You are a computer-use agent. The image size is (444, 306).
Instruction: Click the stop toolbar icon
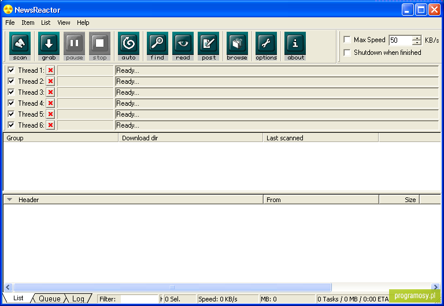click(99, 46)
